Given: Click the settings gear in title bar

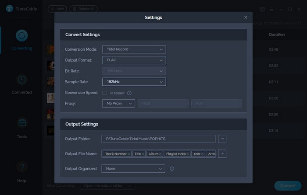Looking at the screenshot, I should pos(262,9).
